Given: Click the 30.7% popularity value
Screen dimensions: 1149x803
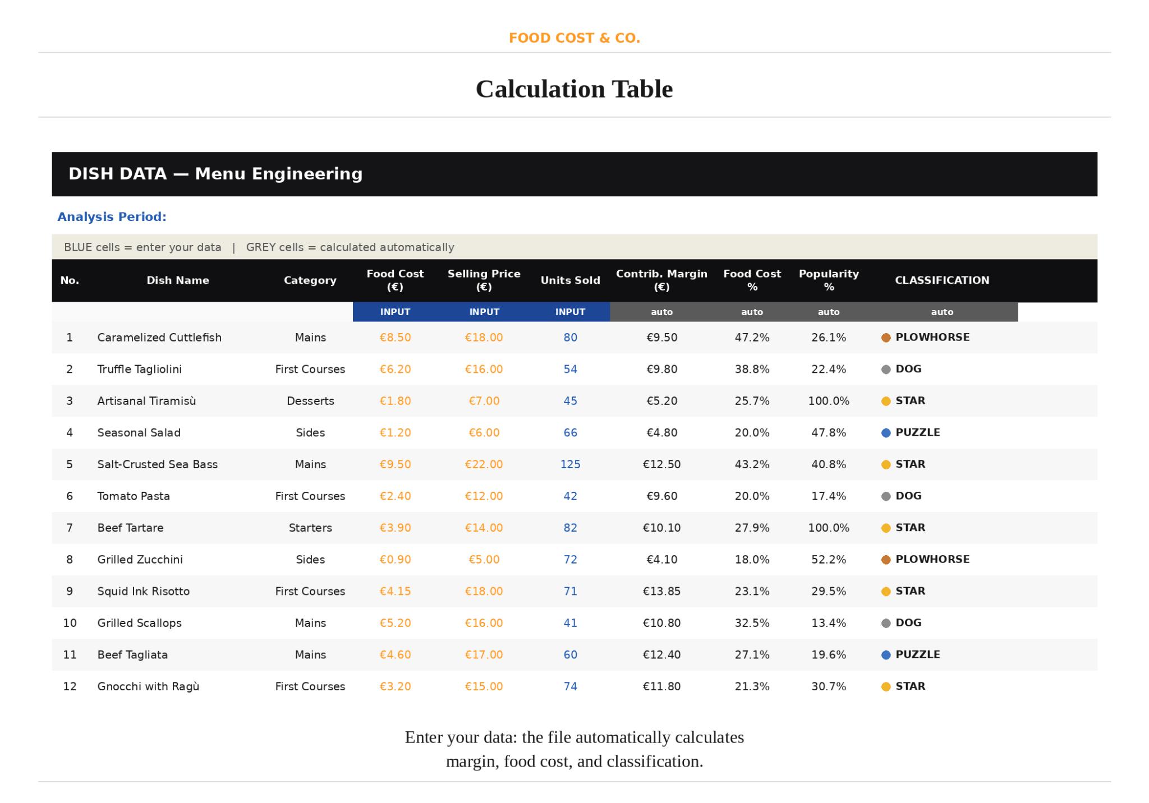Looking at the screenshot, I should pyautogui.click(x=829, y=686).
